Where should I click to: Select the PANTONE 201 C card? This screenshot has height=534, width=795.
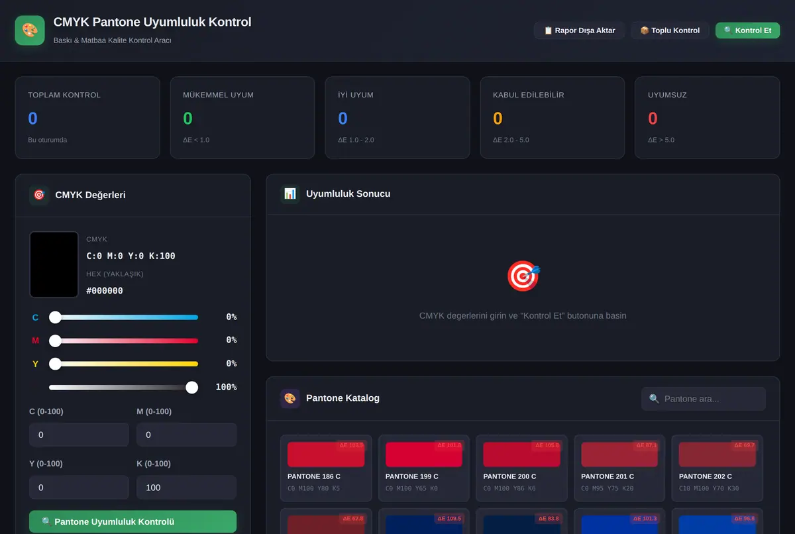tap(619, 468)
